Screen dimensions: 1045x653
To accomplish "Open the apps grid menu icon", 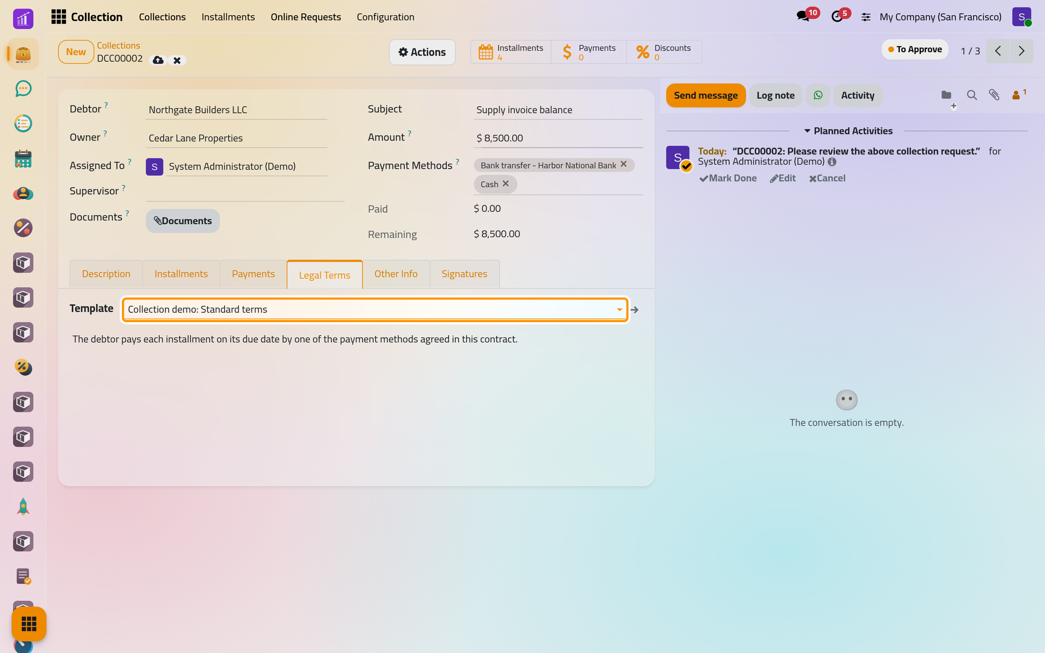I will [59, 17].
